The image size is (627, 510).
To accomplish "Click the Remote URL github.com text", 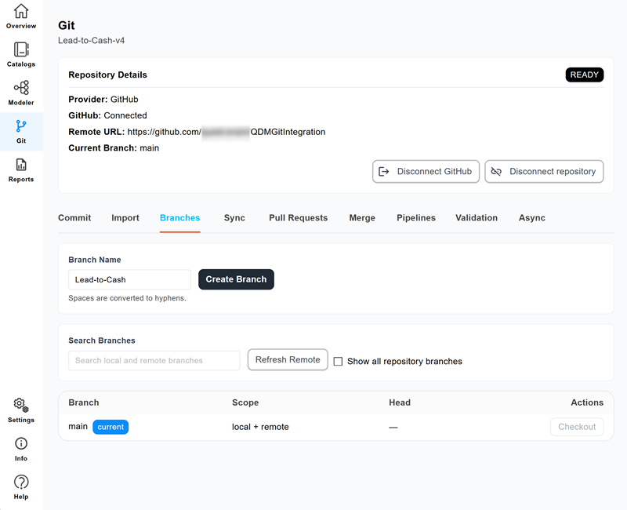I will [227, 132].
